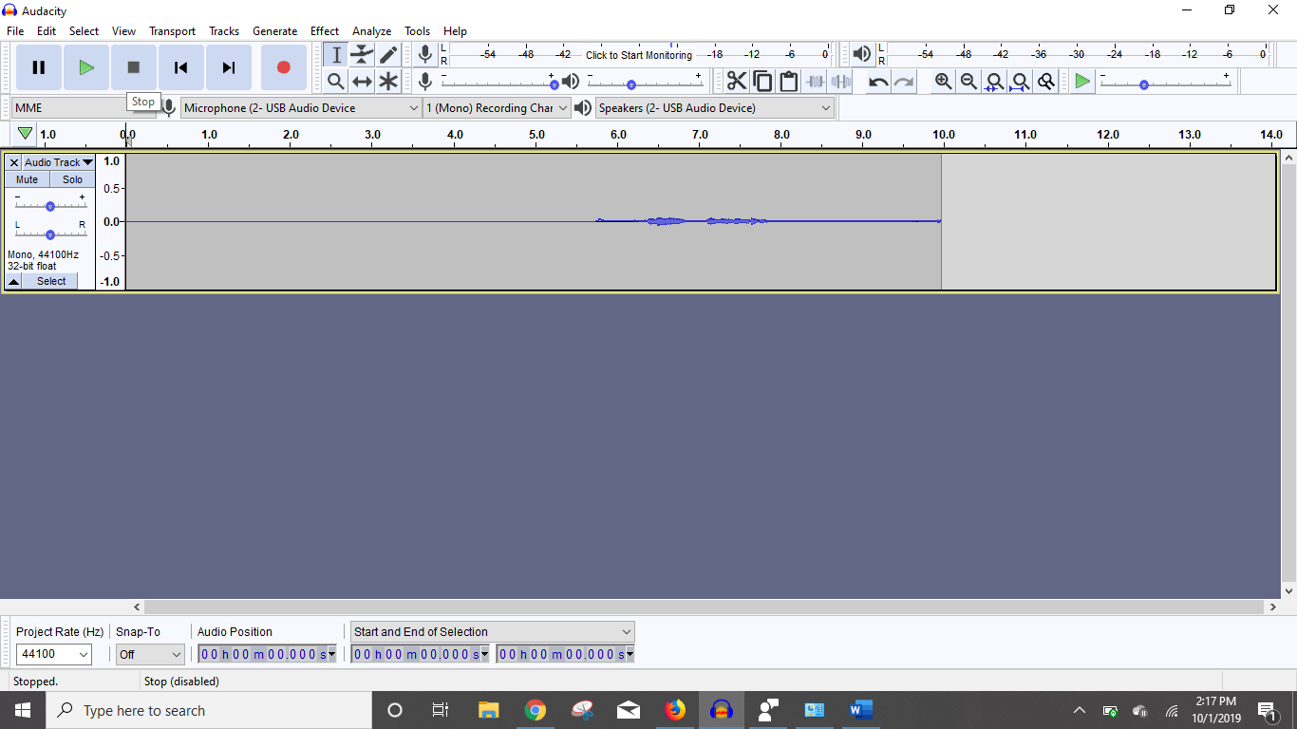The width and height of the screenshot is (1297, 729).
Task: Click the horizontal scrollbar under the track
Action: pos(704,607)
